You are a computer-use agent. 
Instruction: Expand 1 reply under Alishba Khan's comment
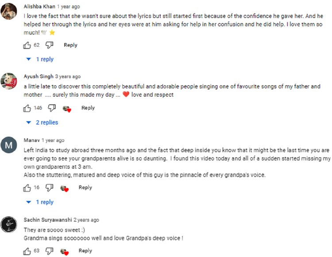pos(40,59)
